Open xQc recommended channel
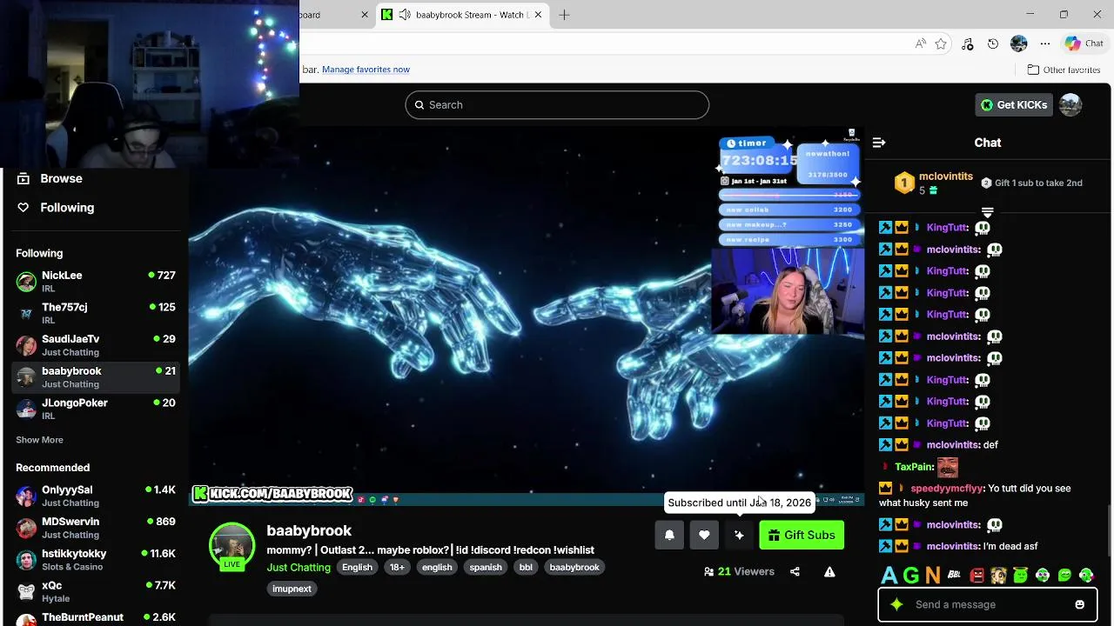This screenshot has height=626, width=1114. pyautogui.click(x=97, y=591)
